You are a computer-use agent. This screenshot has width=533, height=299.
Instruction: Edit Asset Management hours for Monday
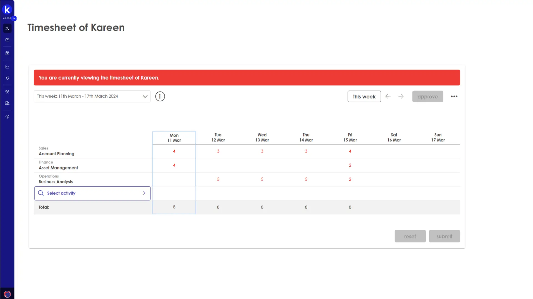tap(174, 165)
